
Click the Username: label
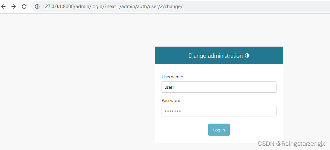172,77
